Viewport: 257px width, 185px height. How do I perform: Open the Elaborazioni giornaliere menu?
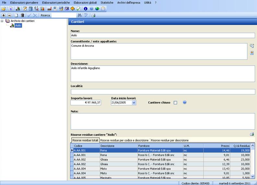24,3
